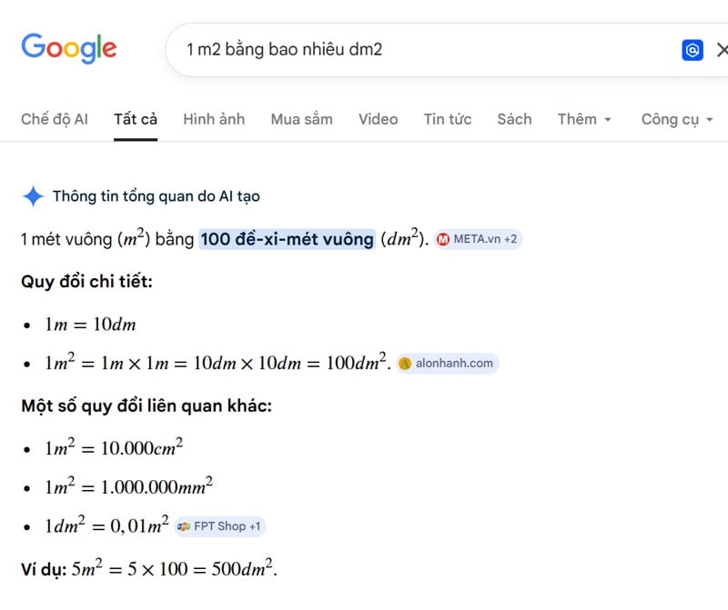This screenshot has width=728, height=610.
Task: Open the Tin tức tab
Action: pos(448,119)
